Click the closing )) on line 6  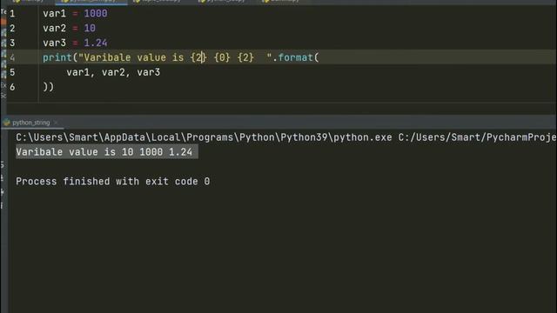pos(49,87)
